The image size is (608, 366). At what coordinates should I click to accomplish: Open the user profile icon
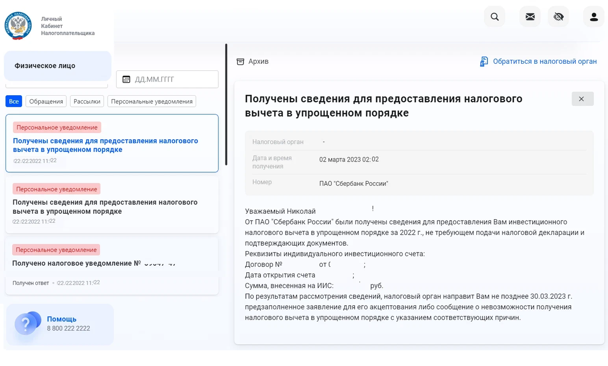(593, 17)
